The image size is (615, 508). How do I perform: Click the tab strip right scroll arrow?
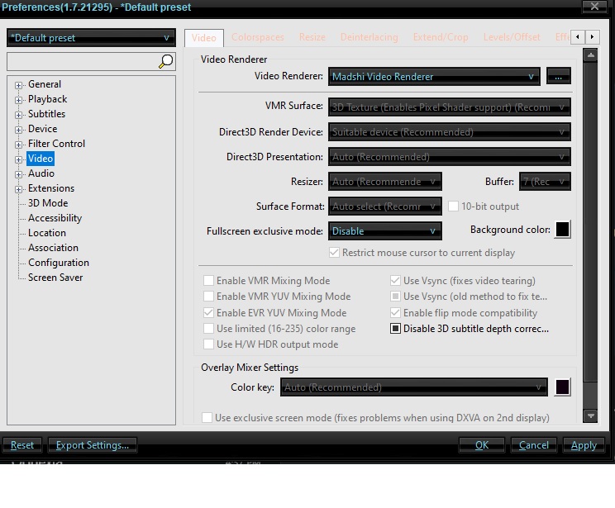tap(593, 37)
